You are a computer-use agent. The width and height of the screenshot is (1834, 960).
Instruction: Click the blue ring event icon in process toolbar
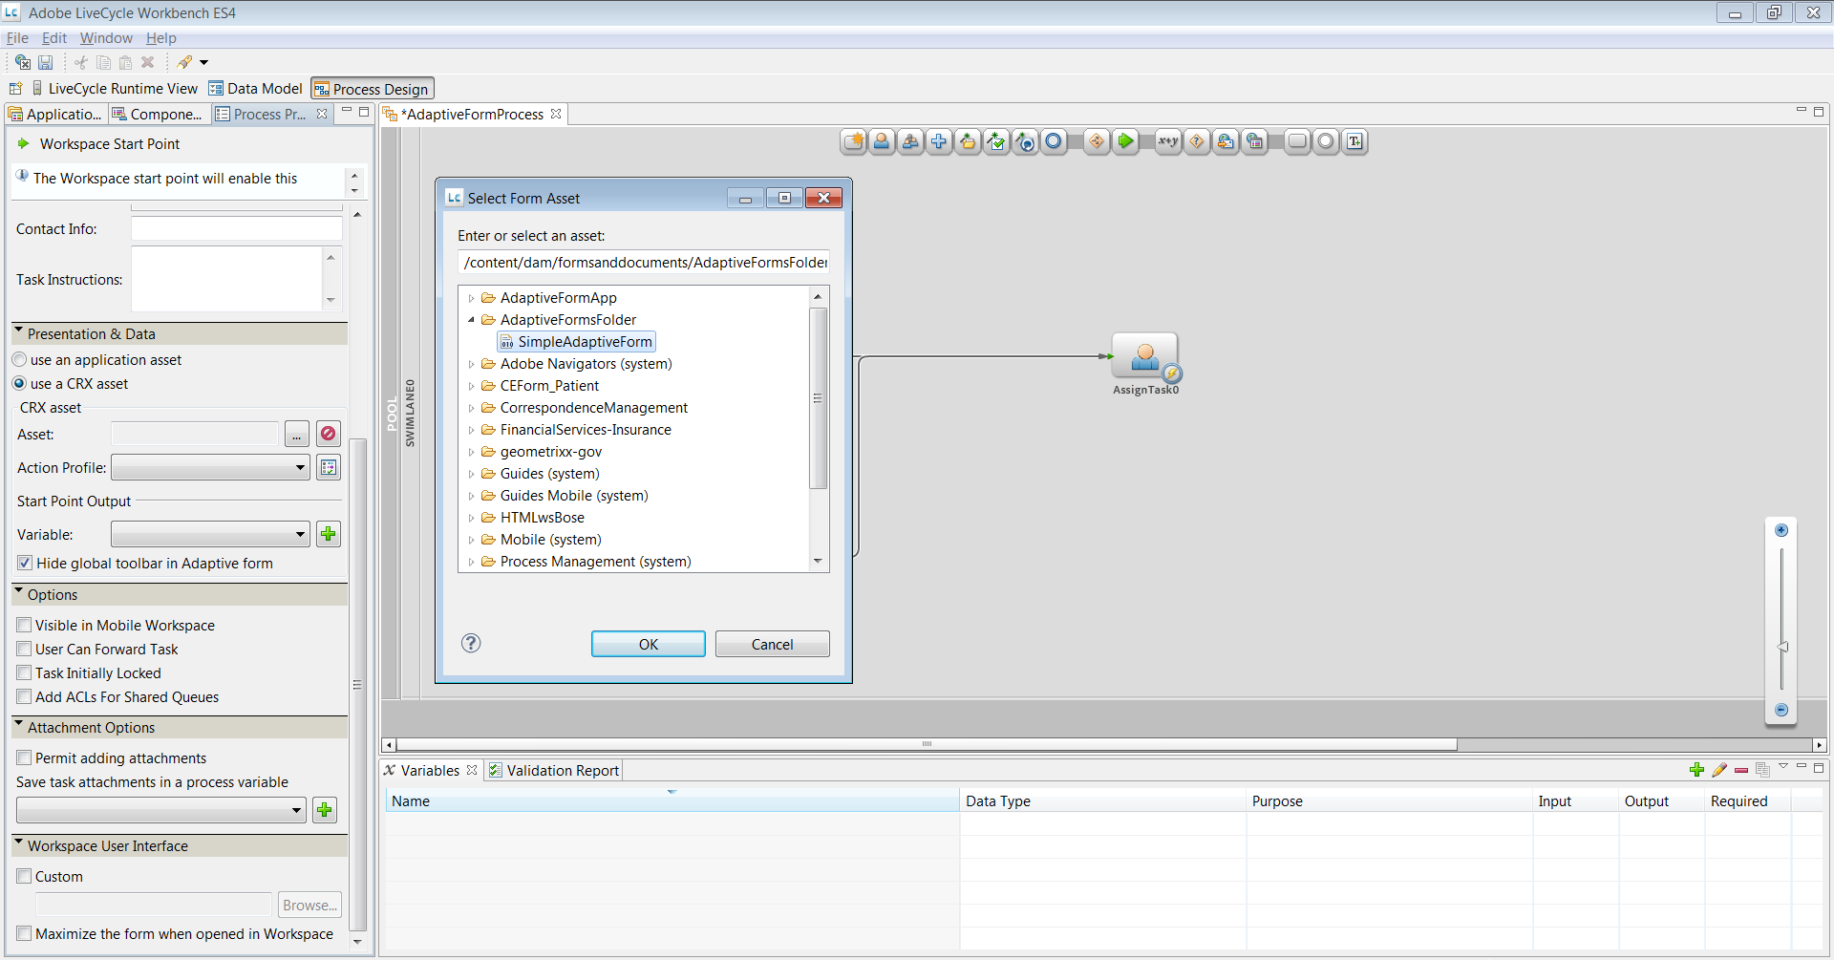[1054, 141]
